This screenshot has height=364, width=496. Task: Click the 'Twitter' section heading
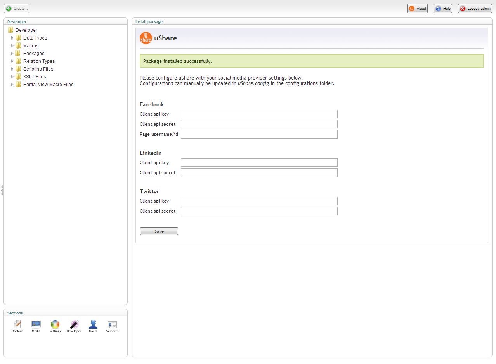(x=149, y=191)
